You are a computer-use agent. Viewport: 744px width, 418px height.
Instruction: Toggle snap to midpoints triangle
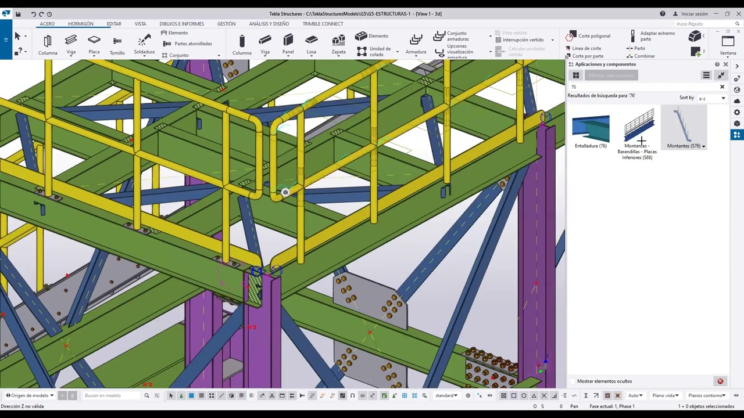534,395
